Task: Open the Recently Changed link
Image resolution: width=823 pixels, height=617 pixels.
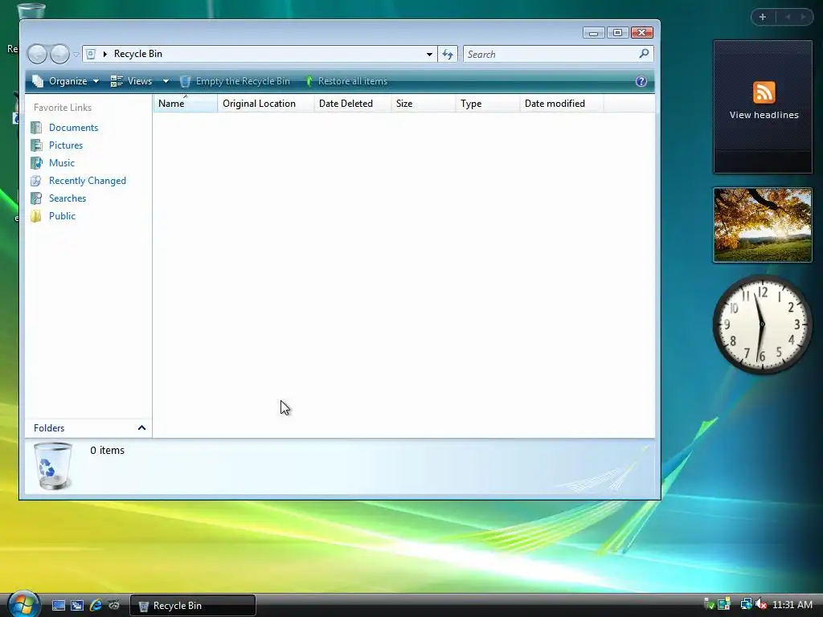Action: pos(87,181)
